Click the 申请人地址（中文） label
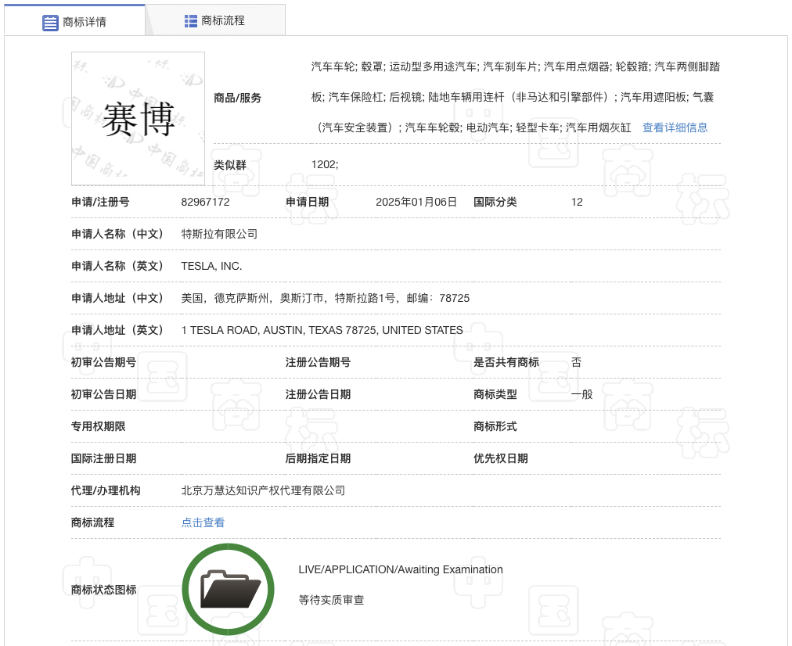 click(x=117, y=298)
